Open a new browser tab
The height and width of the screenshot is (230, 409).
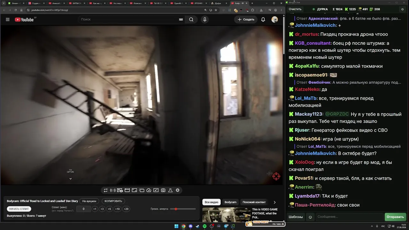coord(252,3)
